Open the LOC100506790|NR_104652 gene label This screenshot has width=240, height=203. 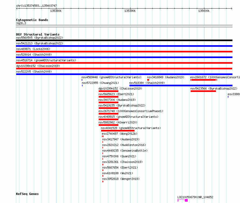[x=195, y=197]
